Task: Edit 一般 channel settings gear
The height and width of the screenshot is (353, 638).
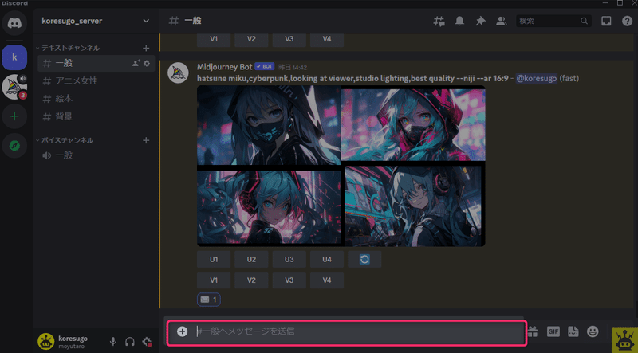Action: click(147, 64)
